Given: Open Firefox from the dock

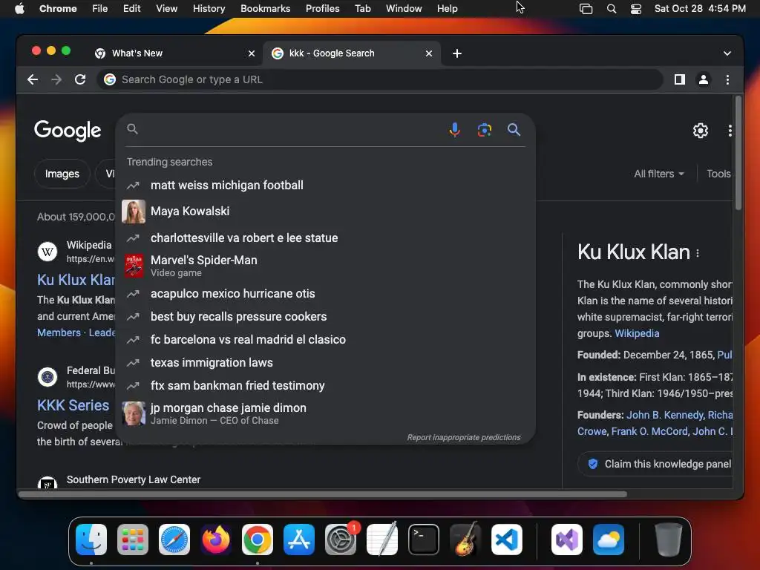Looking at the screenshot, I should pos(216,540).
